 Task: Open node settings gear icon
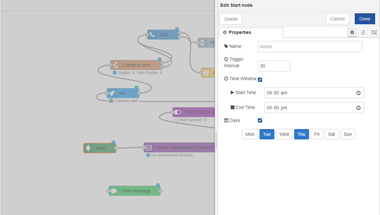coord(352,32)
